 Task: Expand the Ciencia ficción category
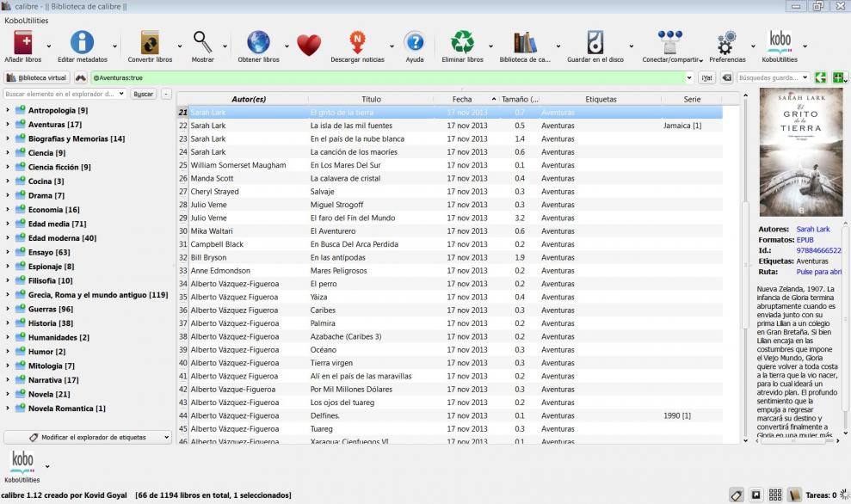pyautogui.click(x=8, y=167)
